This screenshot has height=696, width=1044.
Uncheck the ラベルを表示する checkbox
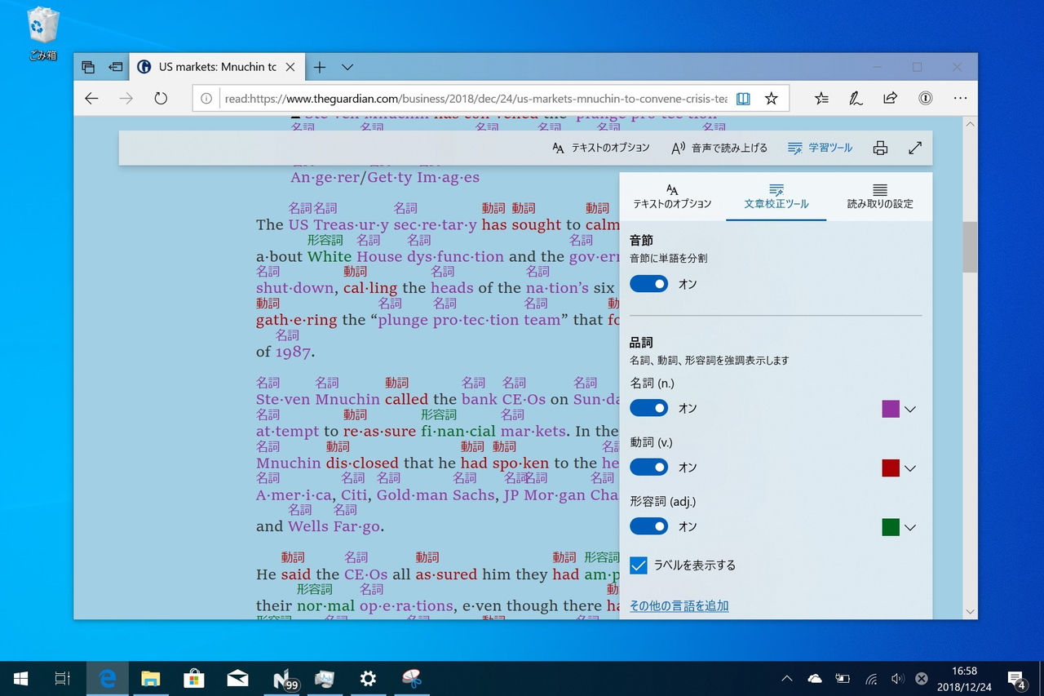639,565
